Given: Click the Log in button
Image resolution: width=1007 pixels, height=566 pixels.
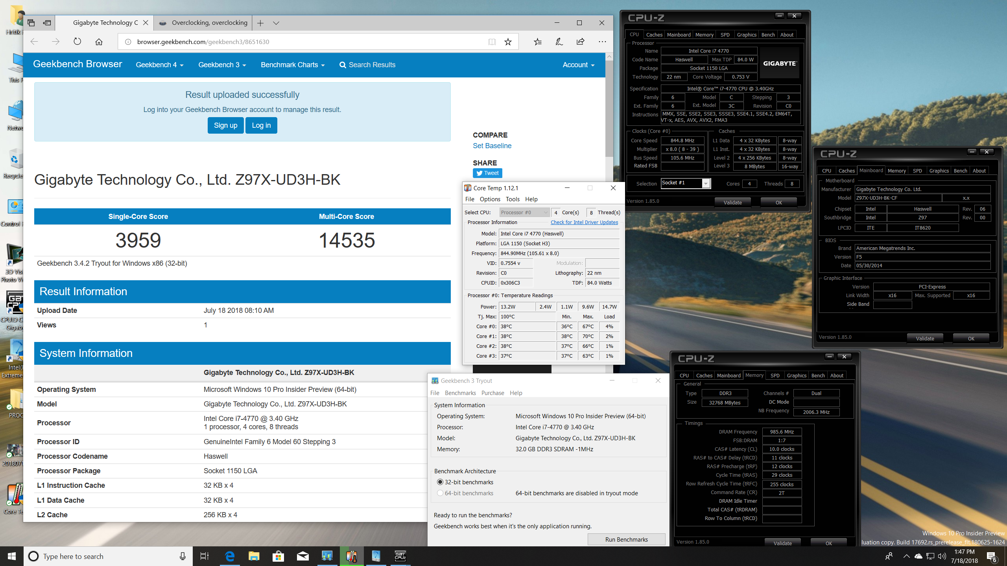Looking at the screenshot, I should [x=261, y=125].
